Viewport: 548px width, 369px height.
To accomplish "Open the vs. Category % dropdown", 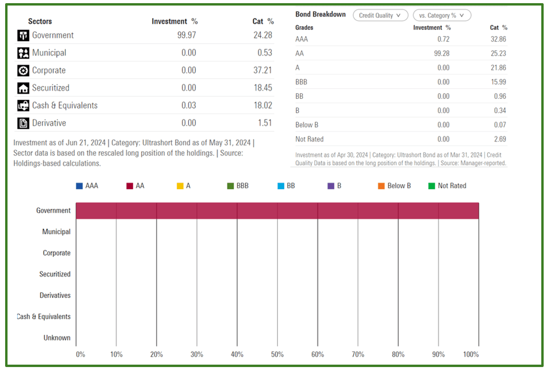I will tap(442, 15).
